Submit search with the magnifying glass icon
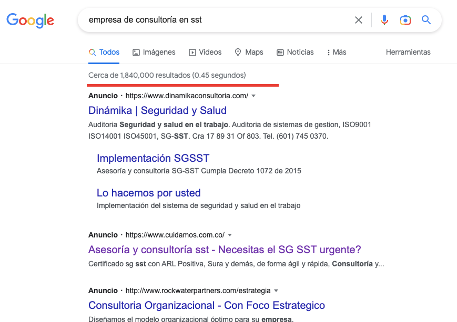Screen dimensions: 457x322 (x=426, y=20)
